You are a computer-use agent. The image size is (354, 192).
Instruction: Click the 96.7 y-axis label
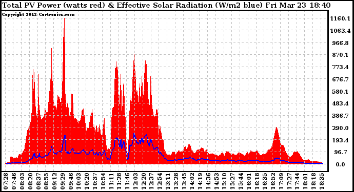coord(340,153)
